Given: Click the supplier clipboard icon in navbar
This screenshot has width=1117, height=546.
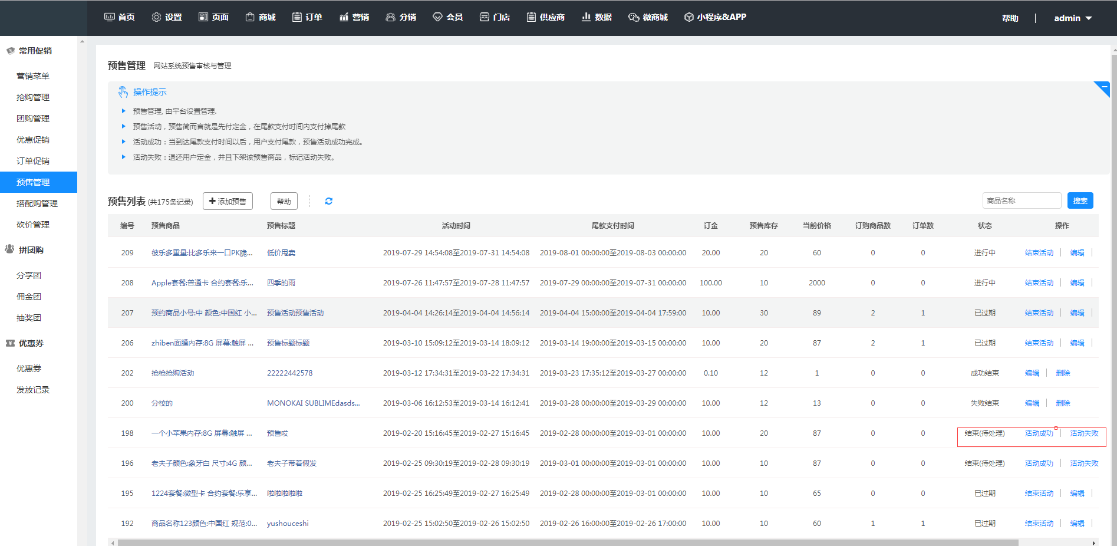Looking at the screenshot, I should click(531, 17).
